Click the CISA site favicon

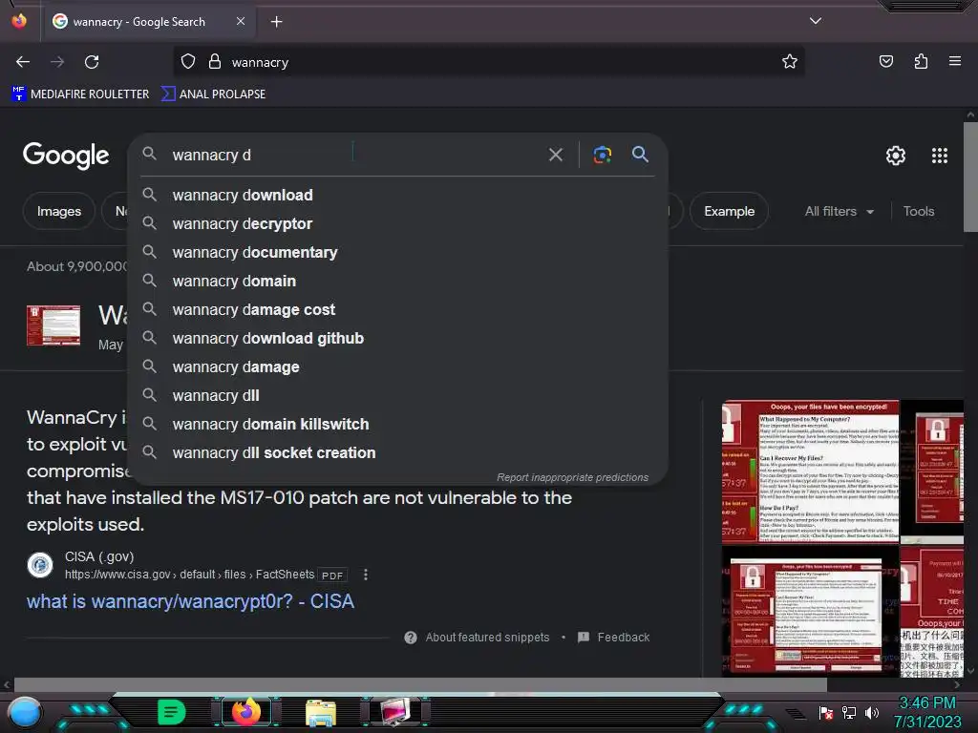pyautogui.click(x=40, y=565)
